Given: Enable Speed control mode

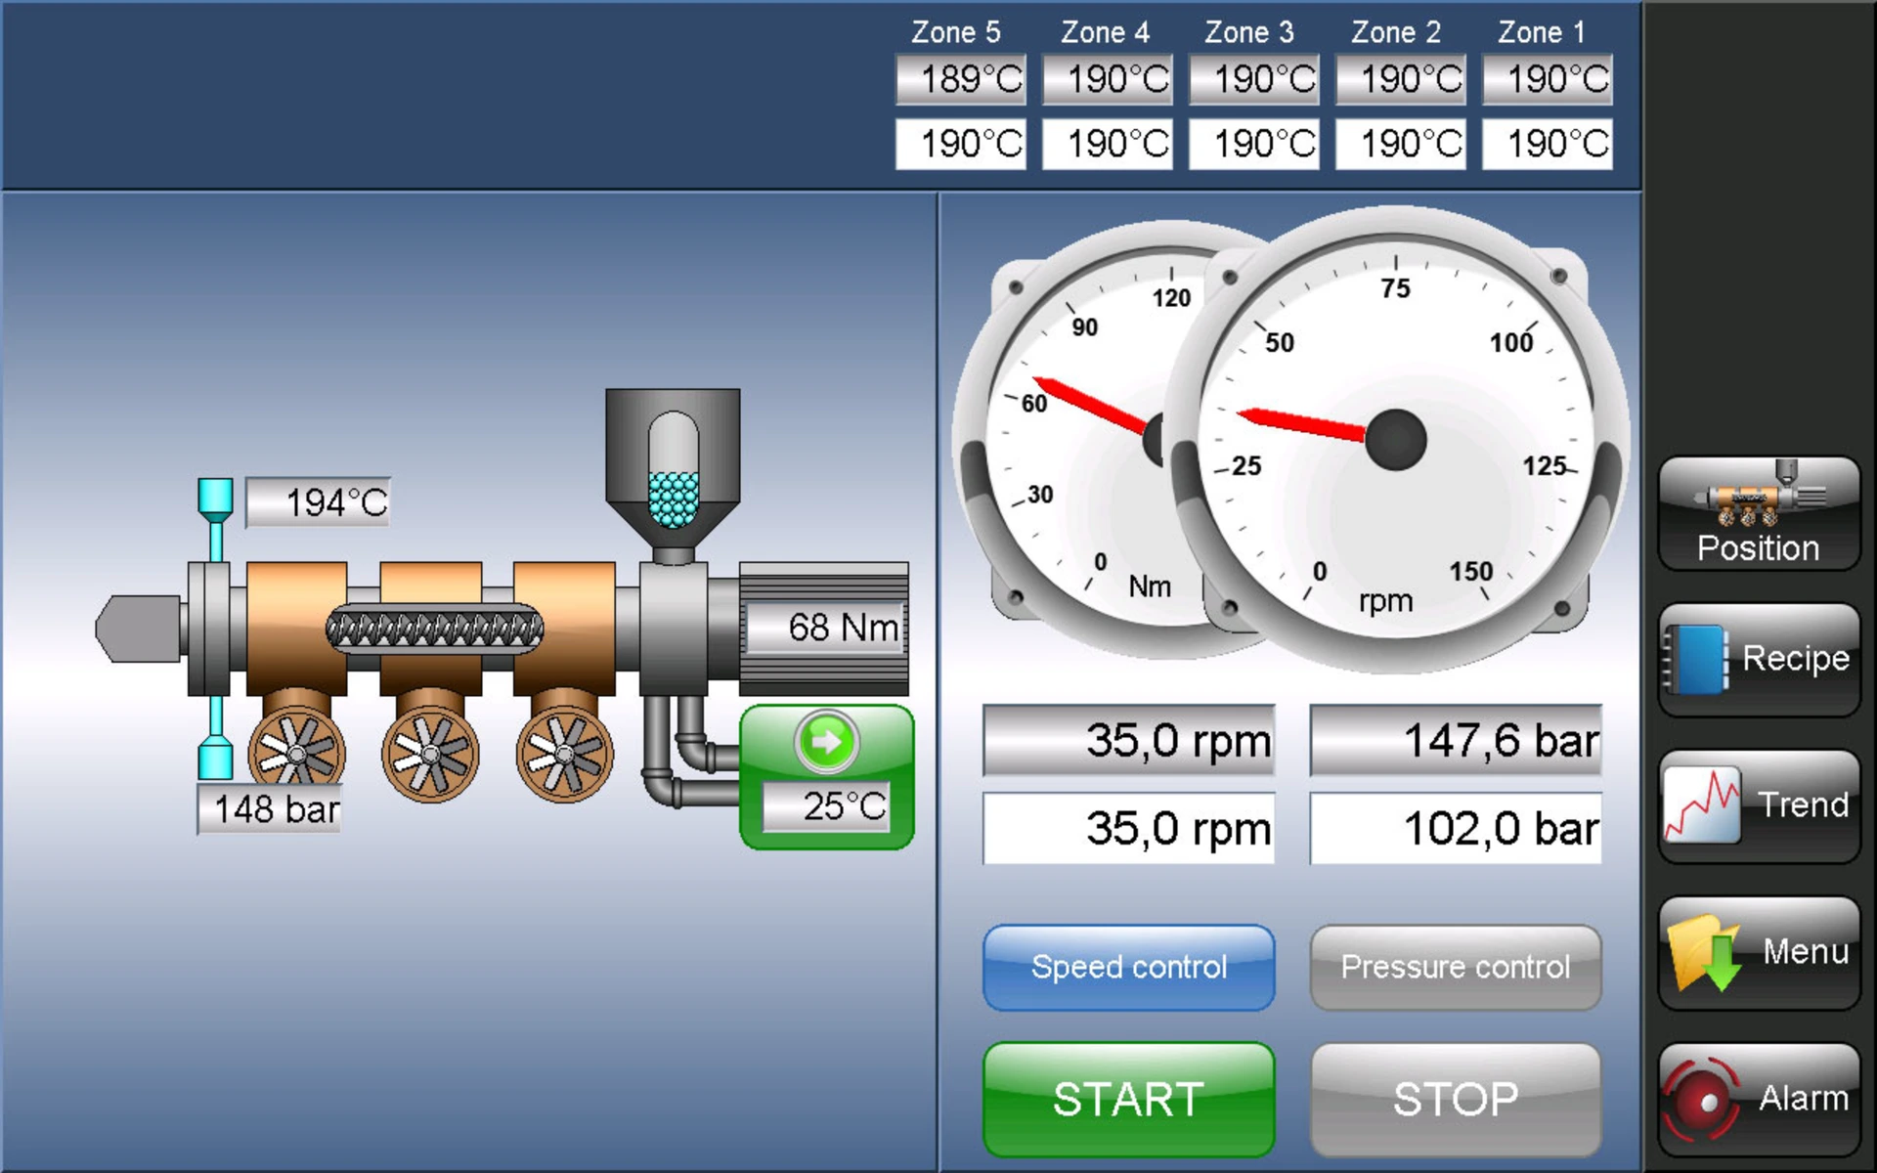Looking at the screenshot, I should [1128, 967].
